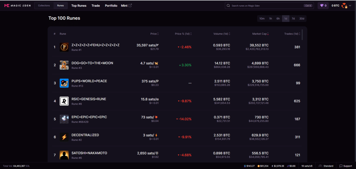
Task: Click the PUPS•WORLD•PEACE rune icon
Action: click(x=64, y=83)
